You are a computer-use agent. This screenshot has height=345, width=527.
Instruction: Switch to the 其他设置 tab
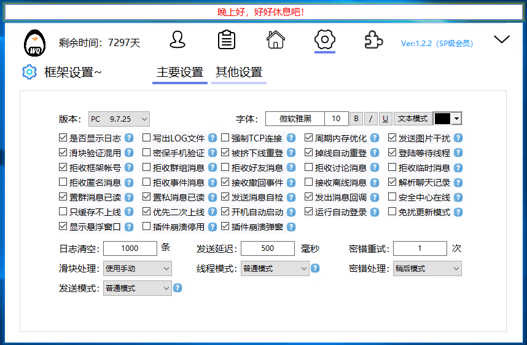(238, 73)
